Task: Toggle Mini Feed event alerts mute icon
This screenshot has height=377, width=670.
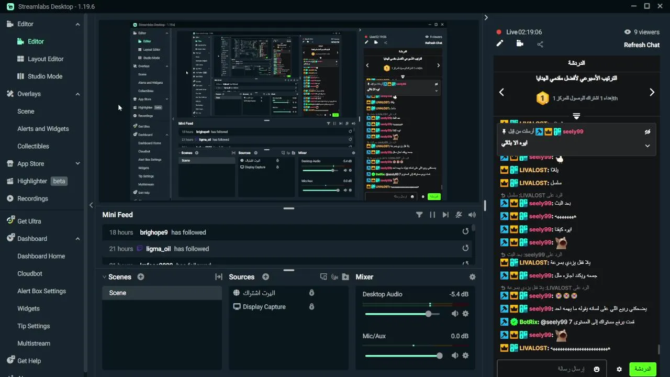Action: (459, 215)
